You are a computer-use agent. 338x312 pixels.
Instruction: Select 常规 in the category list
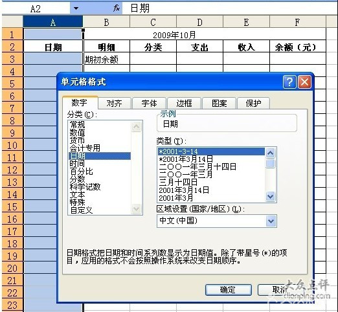(x=100, y=124)
